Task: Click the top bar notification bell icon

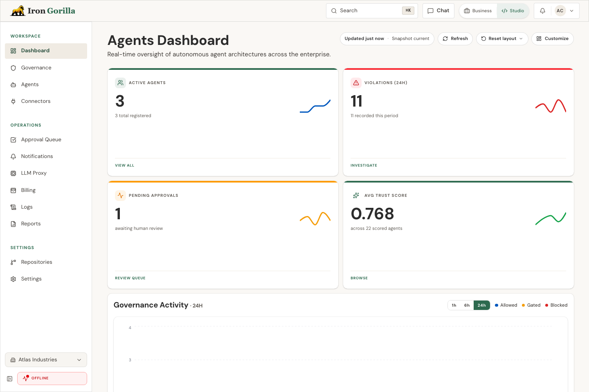Action: pyautogui.click(x=542, y=11)
